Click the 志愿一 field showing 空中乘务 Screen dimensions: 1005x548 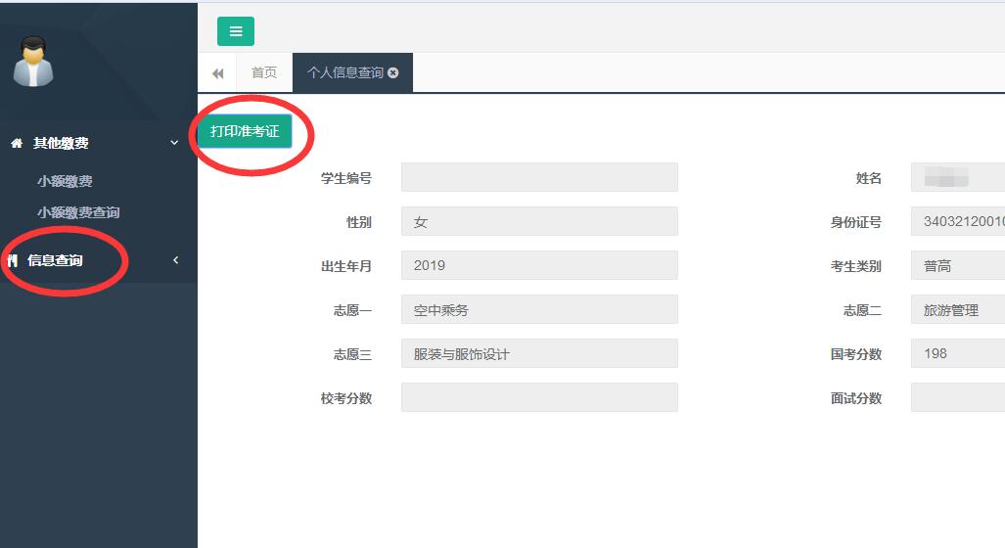click(x=539, y=309)
